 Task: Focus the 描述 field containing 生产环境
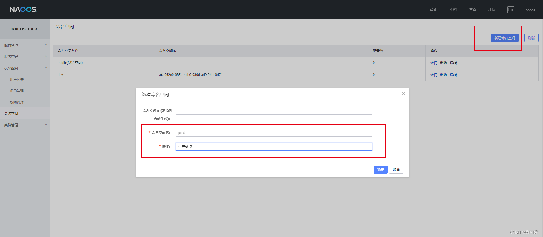pyautogui.click(x=274, y=147)
